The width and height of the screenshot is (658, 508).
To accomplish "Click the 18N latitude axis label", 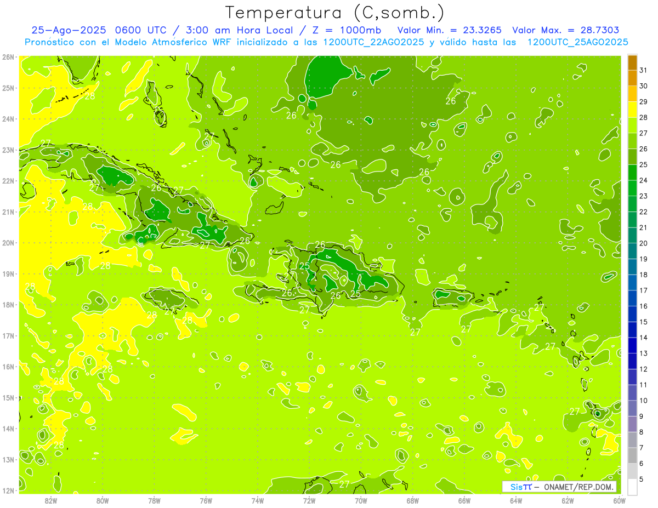I will pos(8,305).
